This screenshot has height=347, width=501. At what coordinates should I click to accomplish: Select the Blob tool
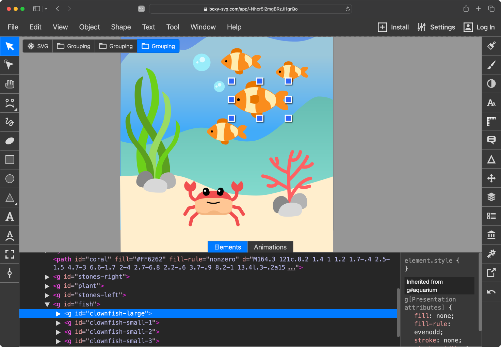[x=10, y=141]
